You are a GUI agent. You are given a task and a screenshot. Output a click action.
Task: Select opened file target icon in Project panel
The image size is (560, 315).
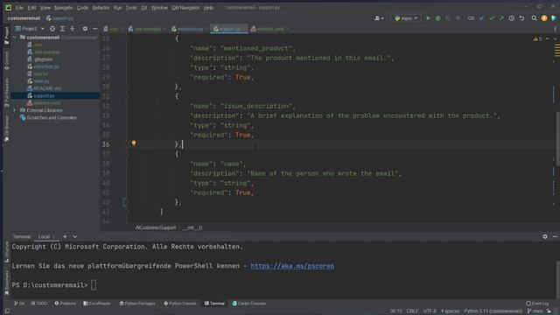[52, 29]
